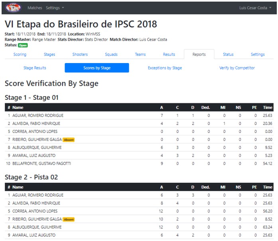The image size is (278, 241).
Task: Click Absent badge for Ribeiro in Stage 1
Action: 69,140
